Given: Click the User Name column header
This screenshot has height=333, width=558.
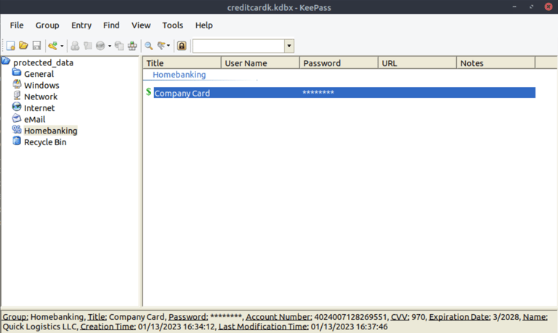Looking at the screenshot, I should coord(260,63).
